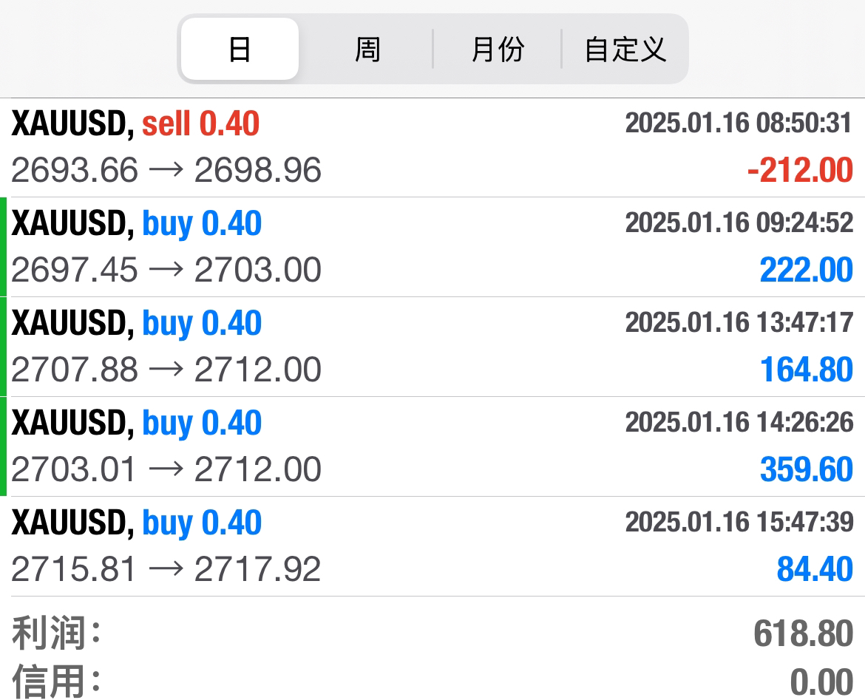
Task: Tap the timestamp 2025.01.16 13:47:17
Action: pos(739,322)
